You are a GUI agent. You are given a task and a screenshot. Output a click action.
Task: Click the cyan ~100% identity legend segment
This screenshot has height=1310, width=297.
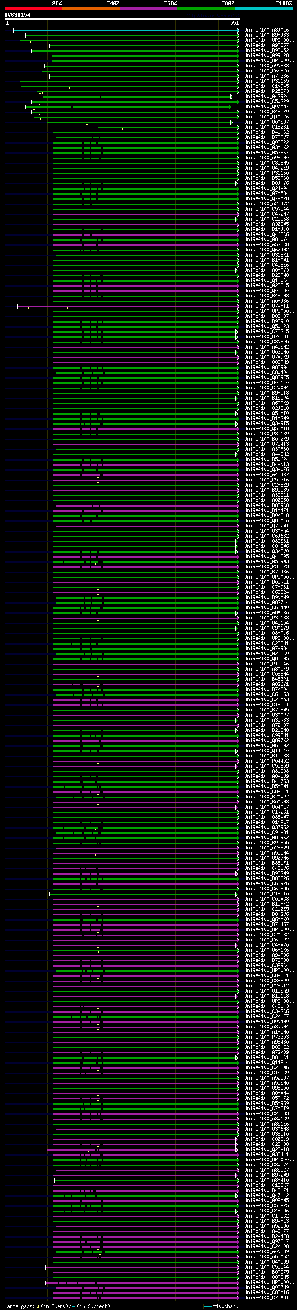coord(264,8)
